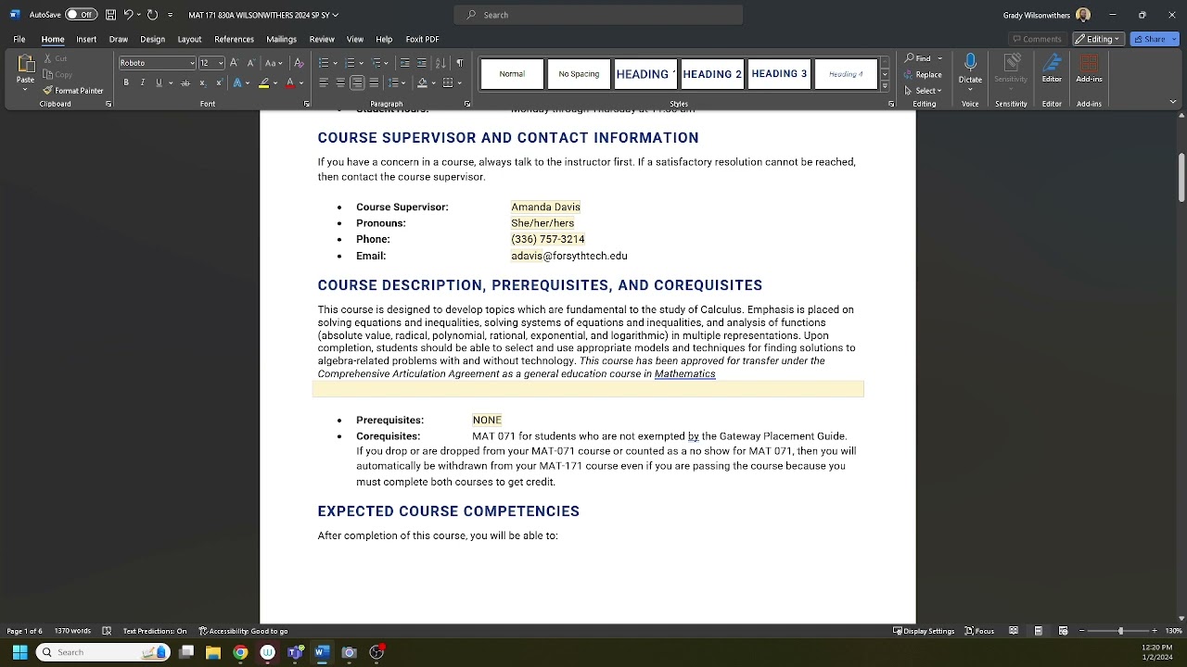Toggle italic formatting

(x=142, y=83)
